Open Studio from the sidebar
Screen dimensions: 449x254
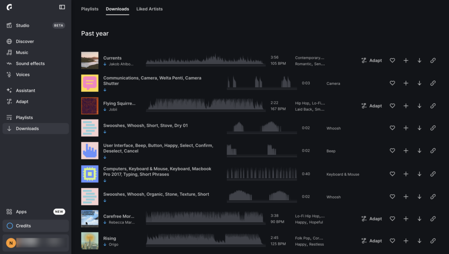pyautogui.click(x=36, y=25)
